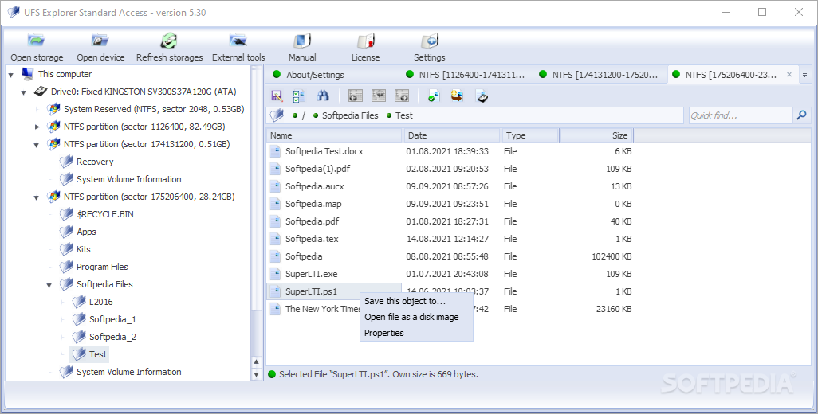Open the Manual
This screenshot has height=414, width=818.
[302, 48]
